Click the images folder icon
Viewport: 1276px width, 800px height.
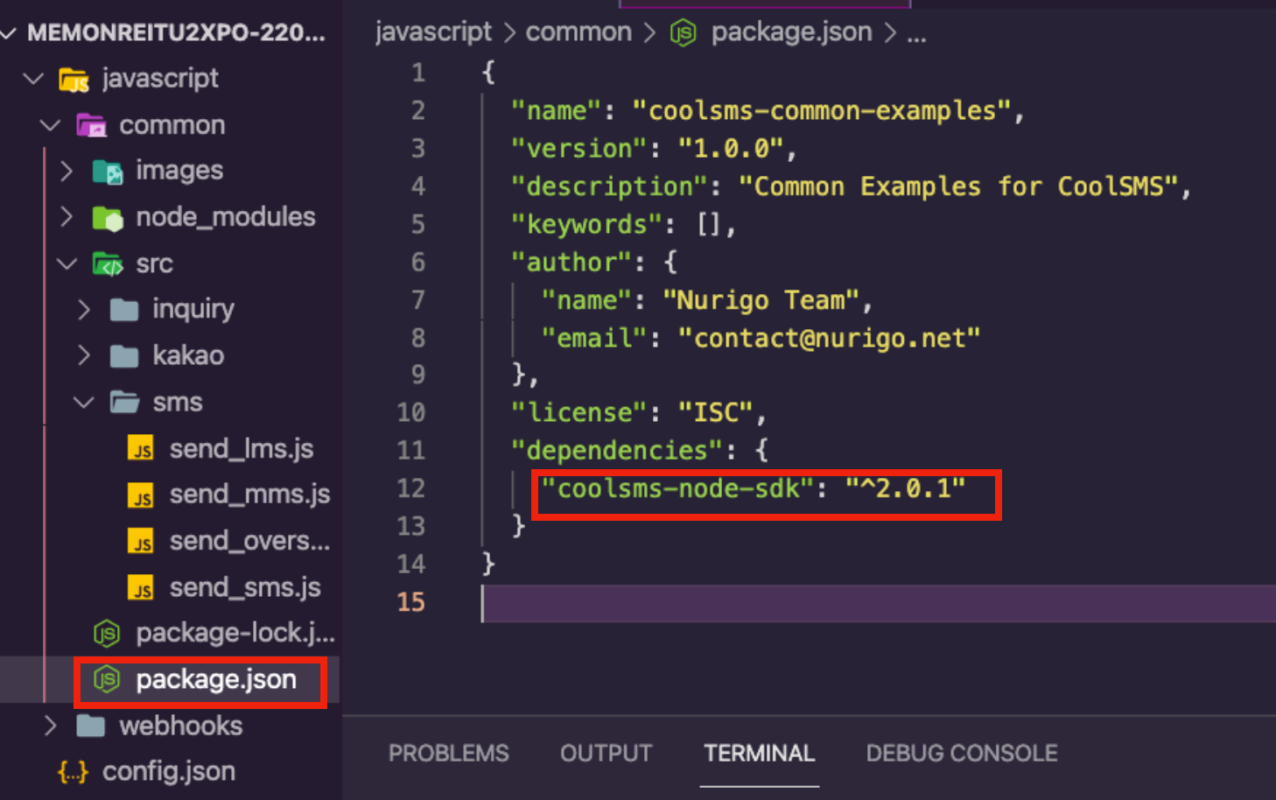(x=108, y=172)
